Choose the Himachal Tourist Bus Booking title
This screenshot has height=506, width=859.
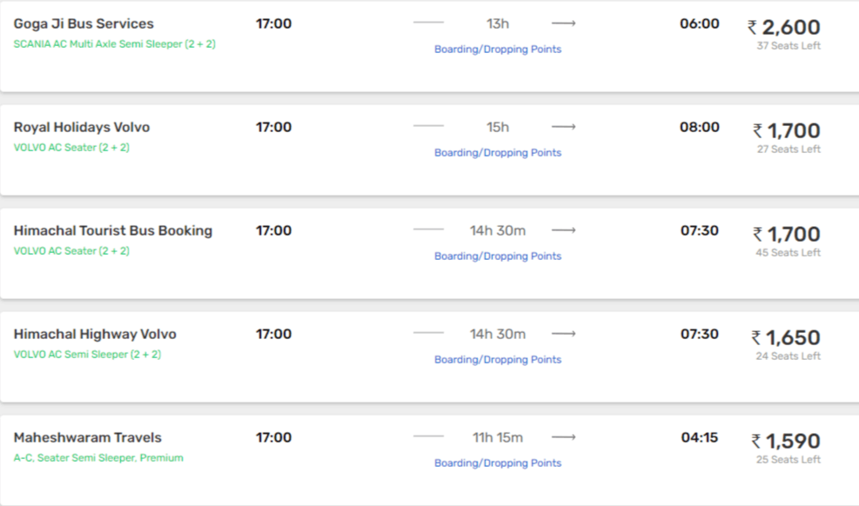click(x=113, y=231)
